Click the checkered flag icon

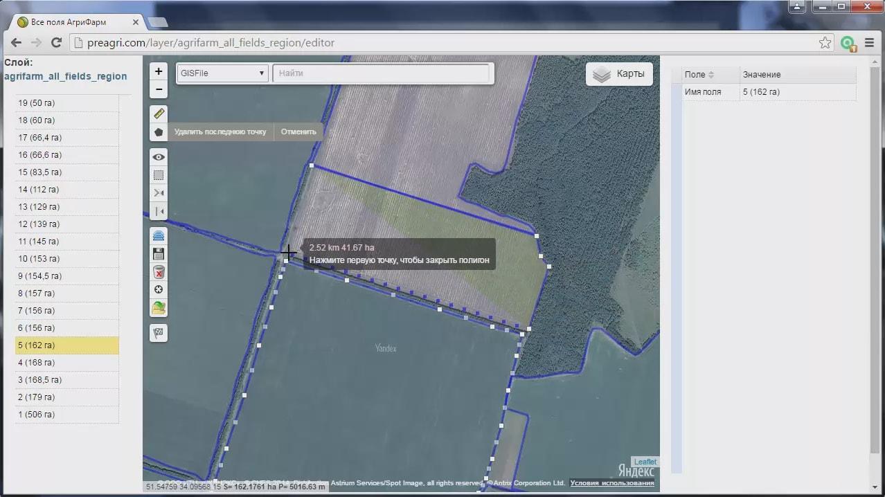[x=159, y=333]
